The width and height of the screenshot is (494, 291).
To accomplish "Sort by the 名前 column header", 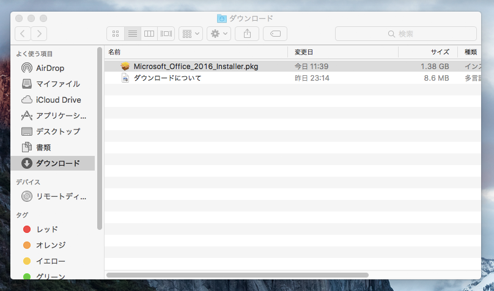I will pos(196,53).
